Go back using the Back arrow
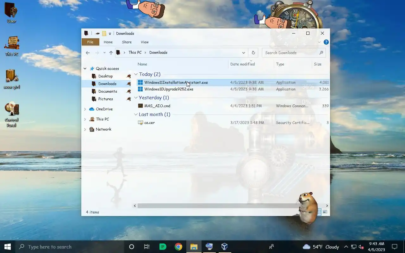 [88, 53]
